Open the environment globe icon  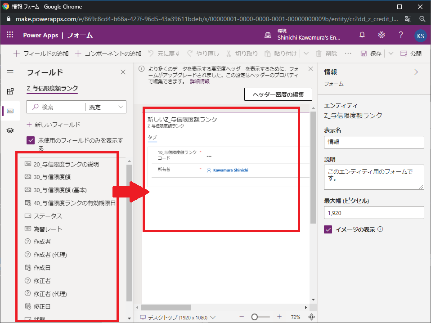coord(268,35)
